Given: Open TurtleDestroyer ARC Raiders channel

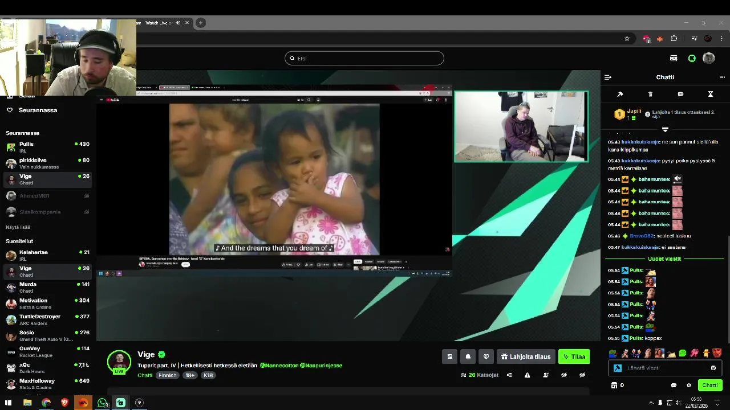Looking at the screenshot, I should (48, 319).
